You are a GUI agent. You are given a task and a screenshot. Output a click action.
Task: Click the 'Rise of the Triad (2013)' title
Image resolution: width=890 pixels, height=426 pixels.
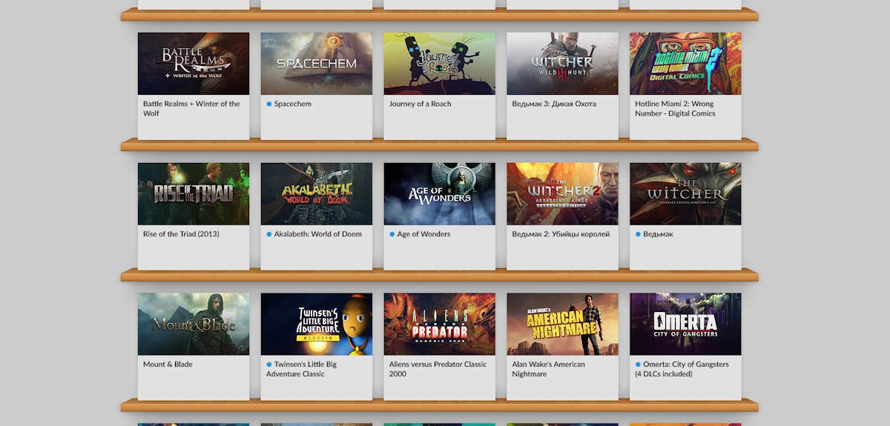pos(181,234)
